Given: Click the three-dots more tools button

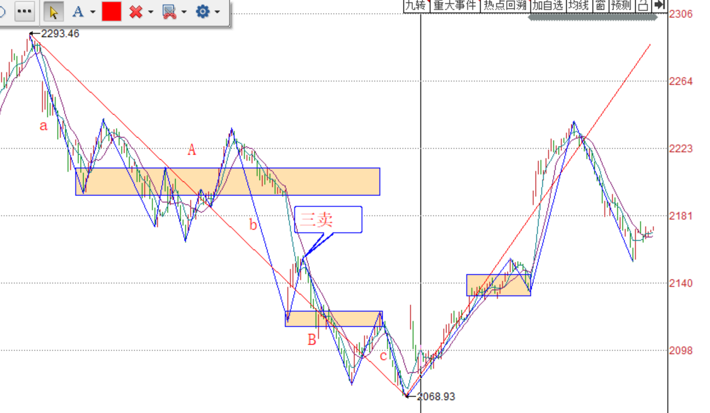Looking at the screenshot, I should [24, 11].
